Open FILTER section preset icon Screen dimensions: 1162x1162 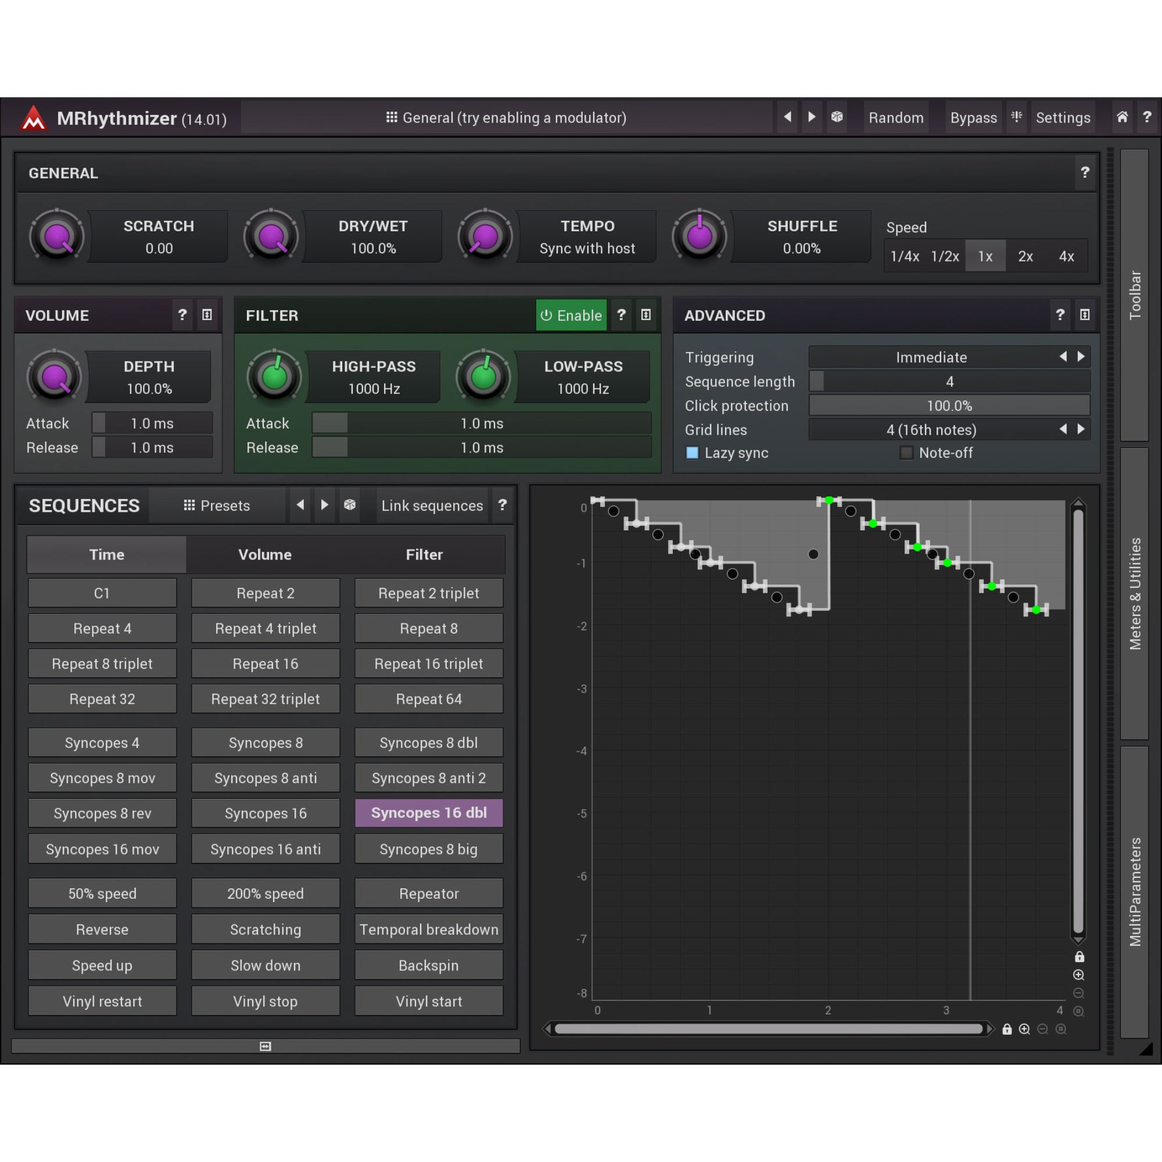point(646,315)
